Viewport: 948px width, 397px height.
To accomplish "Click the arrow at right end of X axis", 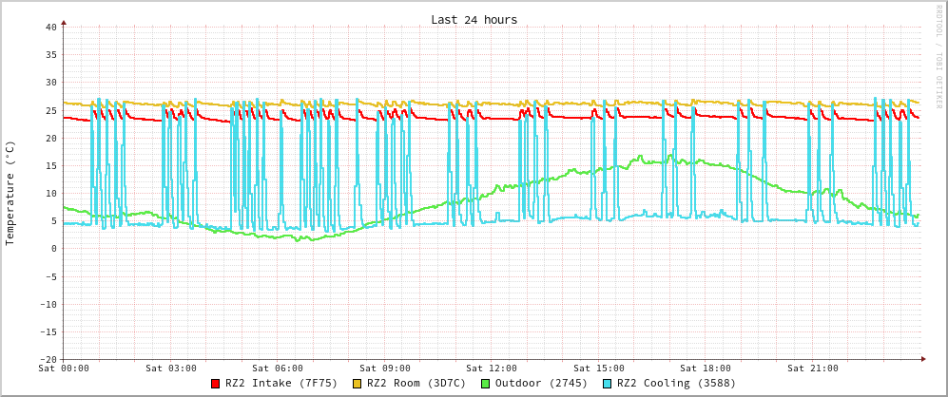I will coord(923,359).
